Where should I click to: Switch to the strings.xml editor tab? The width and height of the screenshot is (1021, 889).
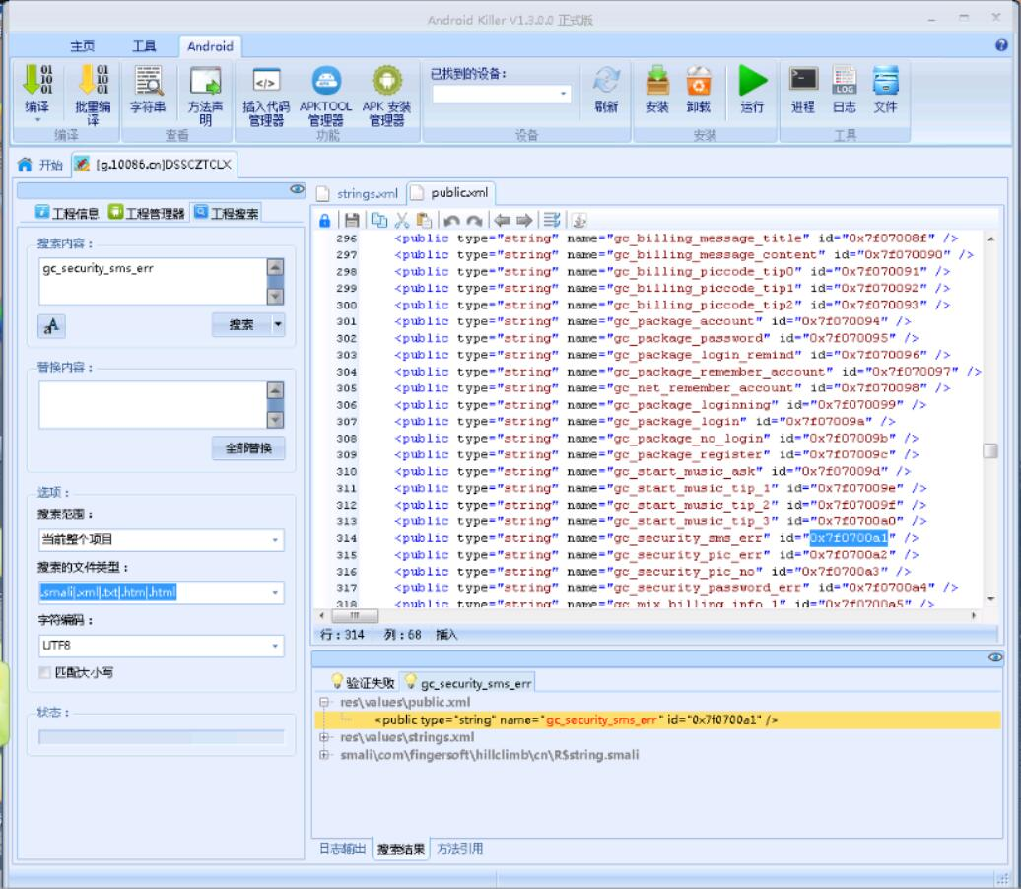pos(358,193)
